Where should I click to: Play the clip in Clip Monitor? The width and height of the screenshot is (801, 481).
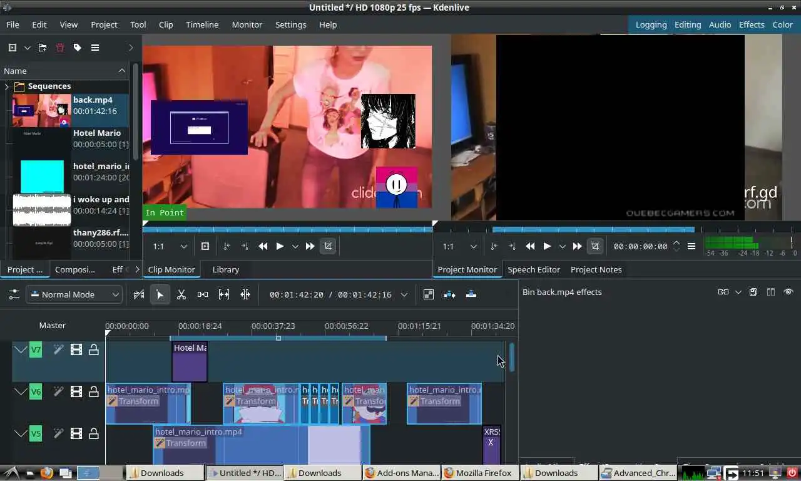280,246
